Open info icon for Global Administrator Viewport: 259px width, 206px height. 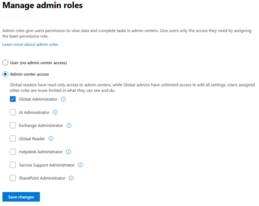point(63,99)
